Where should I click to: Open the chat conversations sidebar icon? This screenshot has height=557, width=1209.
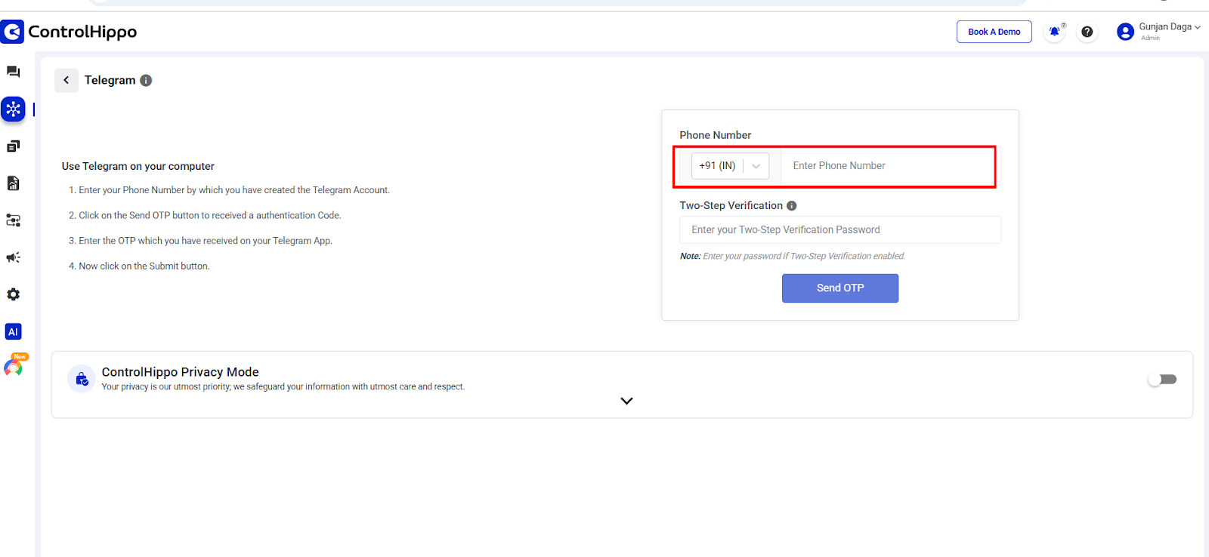pos(13,72)
